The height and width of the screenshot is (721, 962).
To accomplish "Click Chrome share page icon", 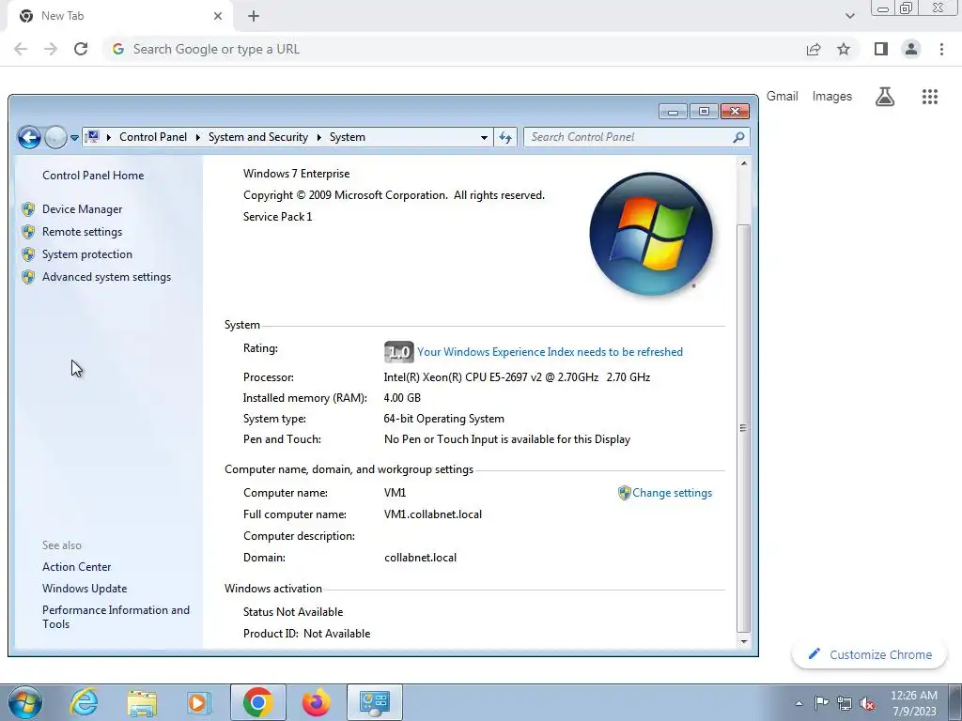I will coord(814,49).
